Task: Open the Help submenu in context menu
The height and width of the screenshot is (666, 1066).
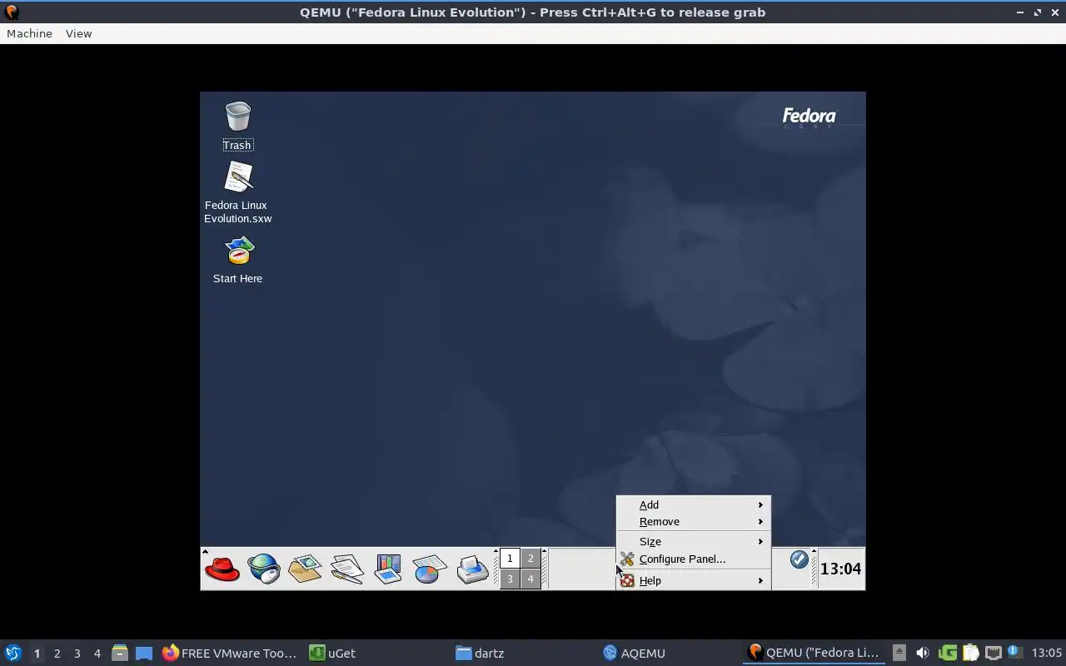Action: point(693,580)
